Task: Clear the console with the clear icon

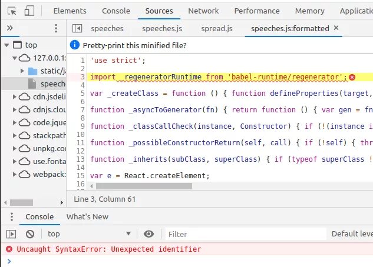Action: click(x=29, y=234)
